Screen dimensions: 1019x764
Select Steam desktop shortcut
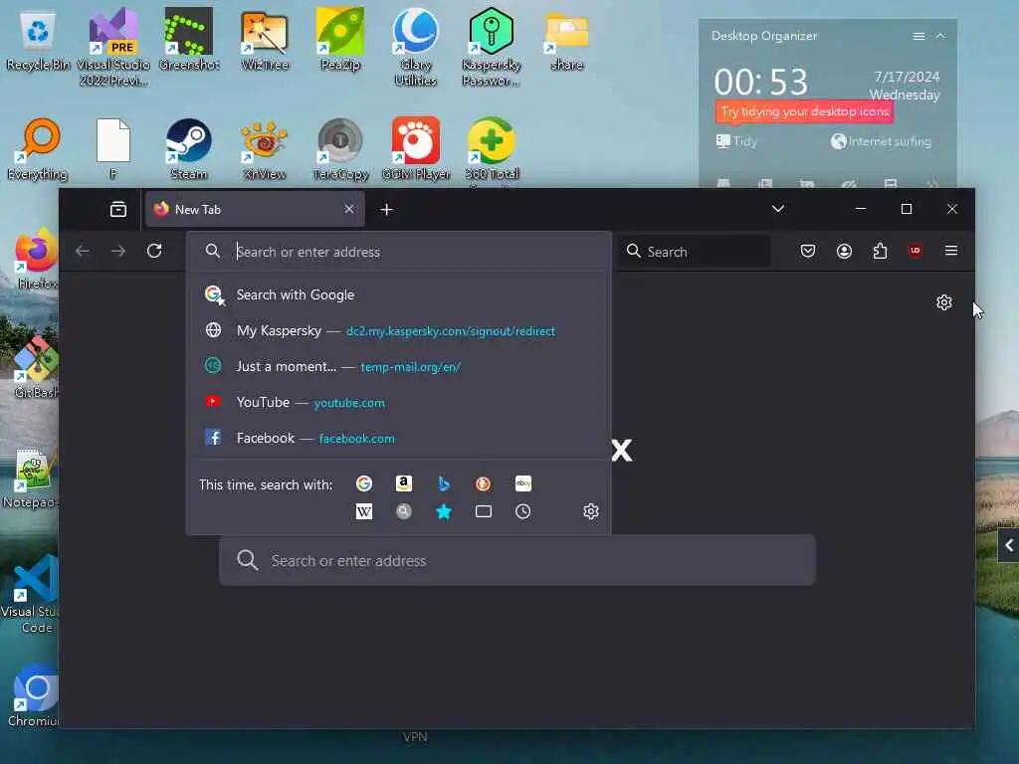[x=189, y=149]
